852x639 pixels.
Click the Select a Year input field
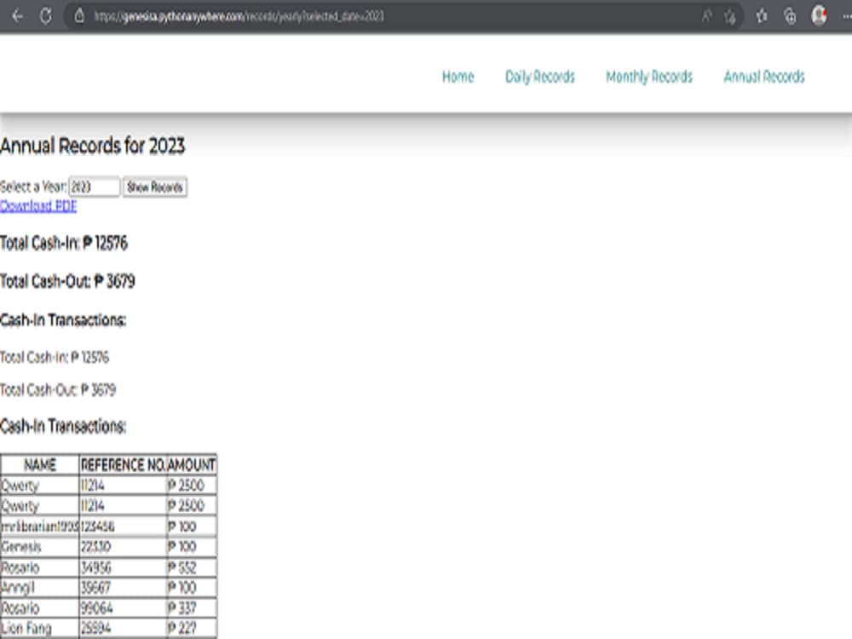94,187
